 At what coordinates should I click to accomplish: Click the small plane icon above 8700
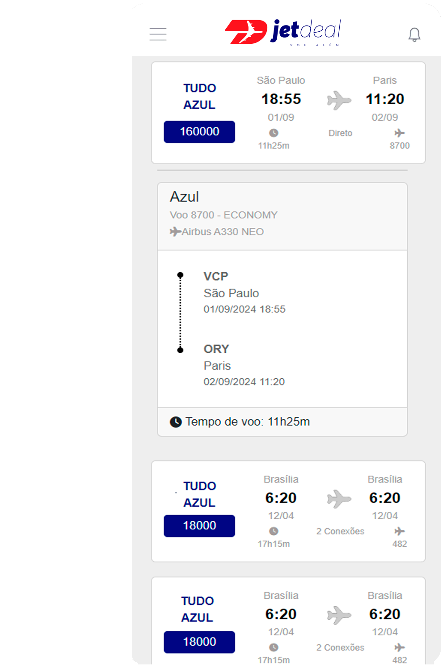click(400, 133)
